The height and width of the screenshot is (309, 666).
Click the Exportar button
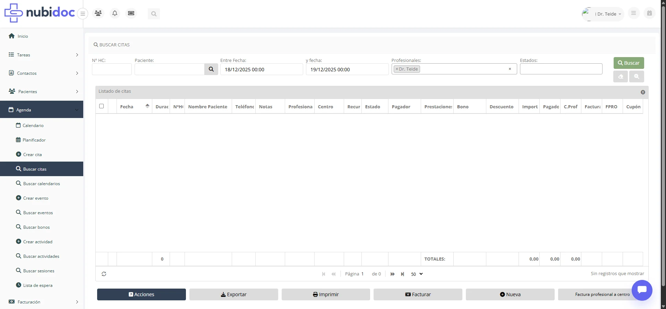click(x=234, y=294)
